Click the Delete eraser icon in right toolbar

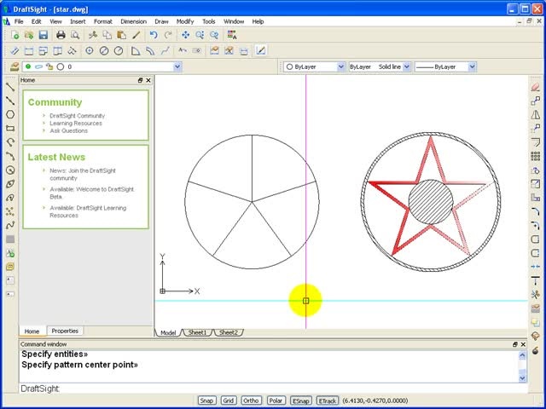tap(536, 87)
